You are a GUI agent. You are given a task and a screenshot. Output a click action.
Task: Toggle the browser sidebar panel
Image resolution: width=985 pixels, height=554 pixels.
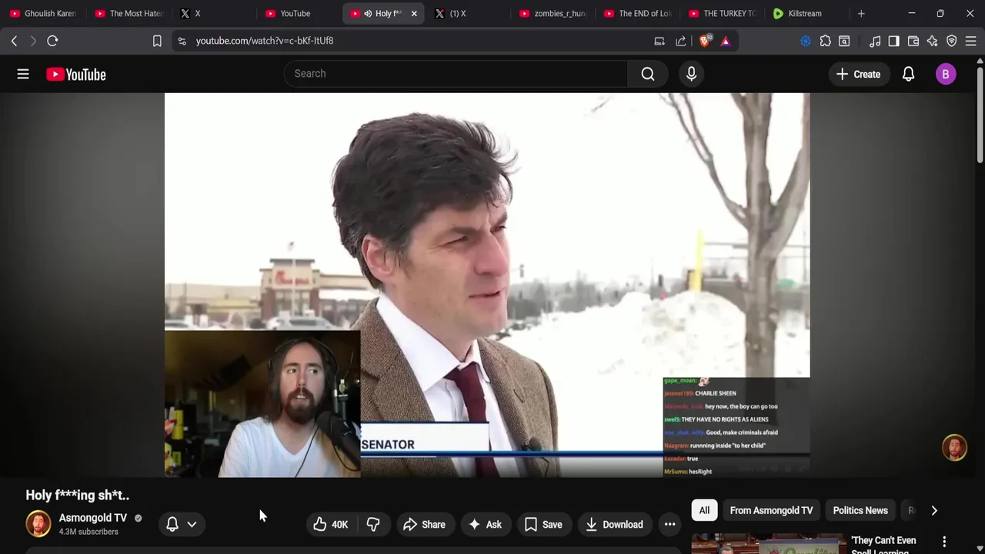point(893,41)
